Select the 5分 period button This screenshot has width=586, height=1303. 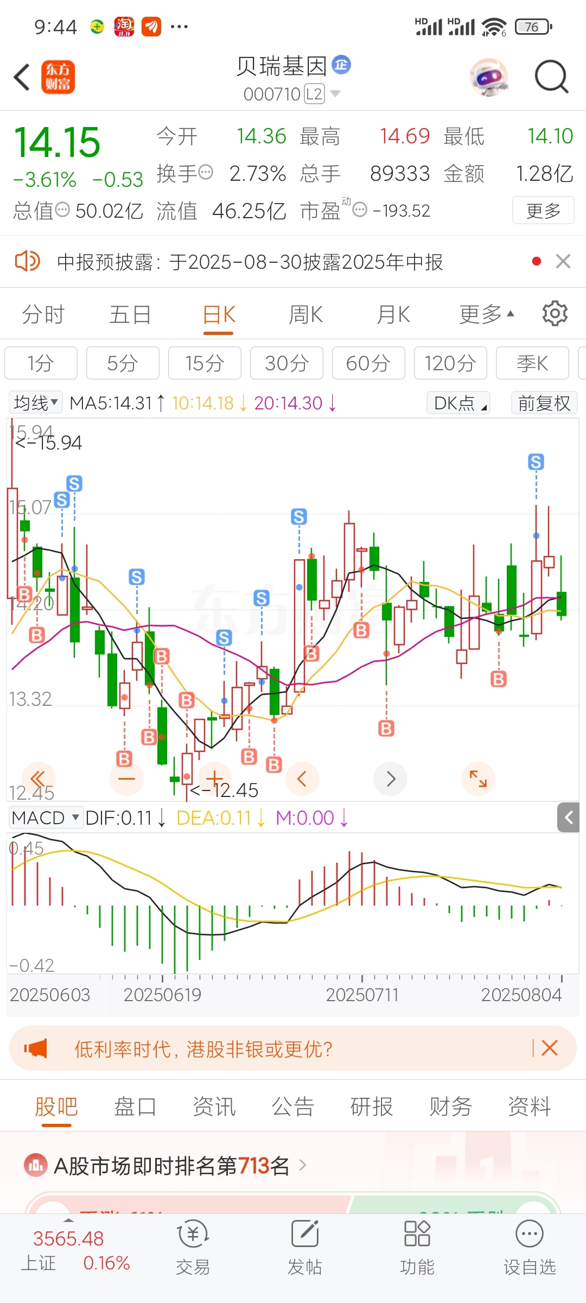[123, 363]
